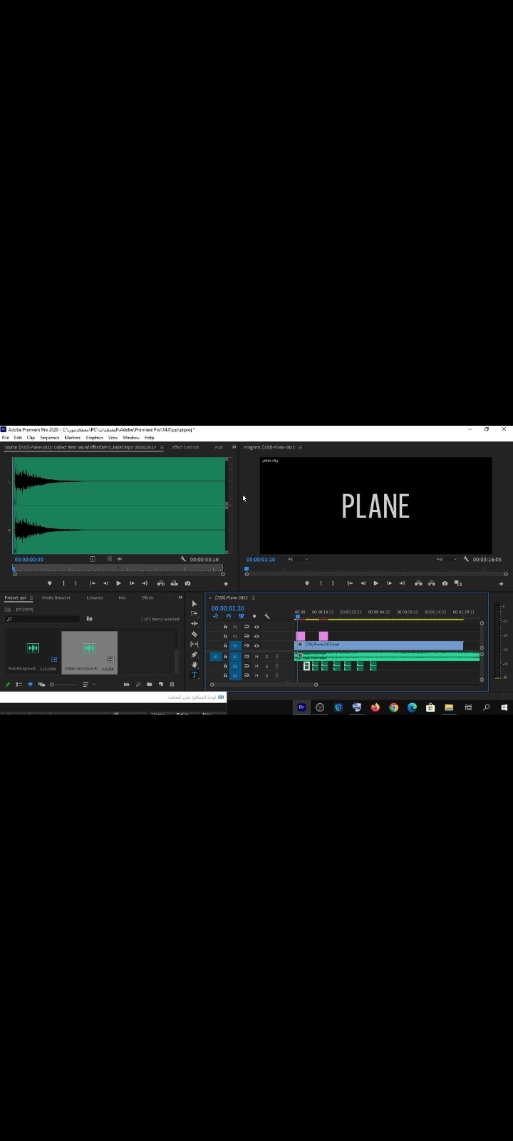Open Fit zoom level dropdown
Viewport: 513px width, 1141px height.
click(298, 559)
